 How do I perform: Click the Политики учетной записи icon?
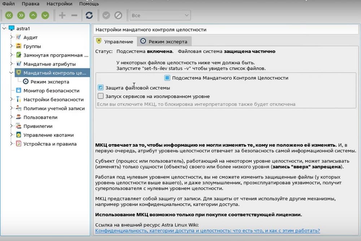click(19, 108)
